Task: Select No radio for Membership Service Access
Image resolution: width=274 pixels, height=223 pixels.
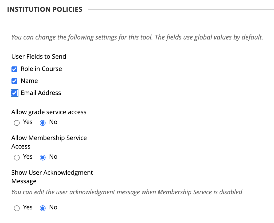Action: tap(42, 158)
